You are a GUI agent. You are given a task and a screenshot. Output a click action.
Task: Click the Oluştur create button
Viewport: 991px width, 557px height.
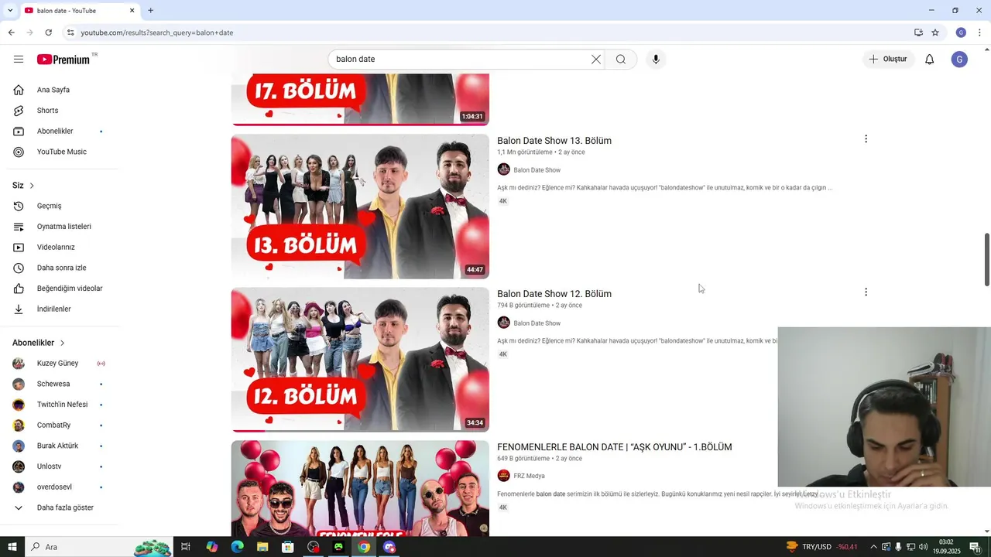pos(888,60)
